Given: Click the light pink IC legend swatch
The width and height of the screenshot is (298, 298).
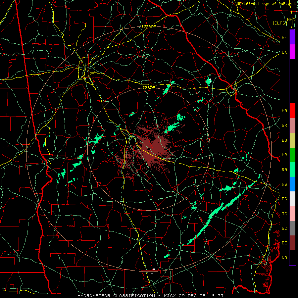Looking at the screenshot, I should pos(292,214).
